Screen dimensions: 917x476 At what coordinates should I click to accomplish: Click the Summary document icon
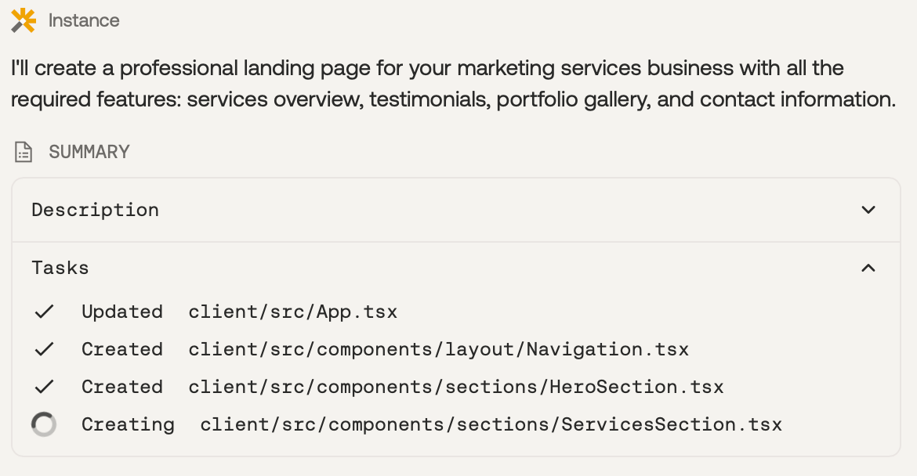click(x=24, y=152)
